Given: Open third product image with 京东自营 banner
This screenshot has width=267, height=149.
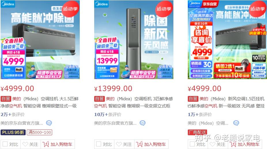Looking at the screenshot, I should (227, 40).
